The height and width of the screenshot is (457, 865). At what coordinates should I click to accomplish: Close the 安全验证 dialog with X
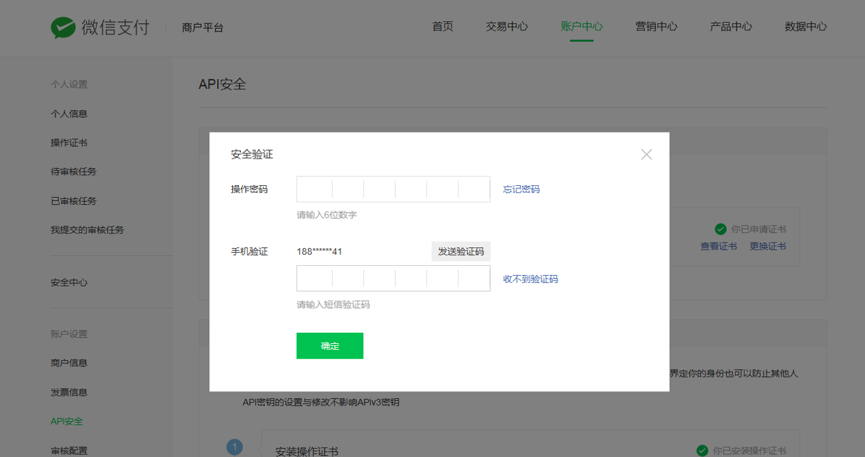(x=647, y=155)
